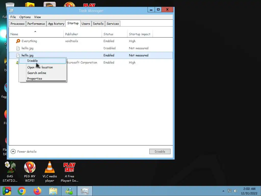Viewport: 261px width, 196px height.
Task: Collapse view with the Fewer details arrow icon
Action: pyautogui.click(x=13, y=152)
